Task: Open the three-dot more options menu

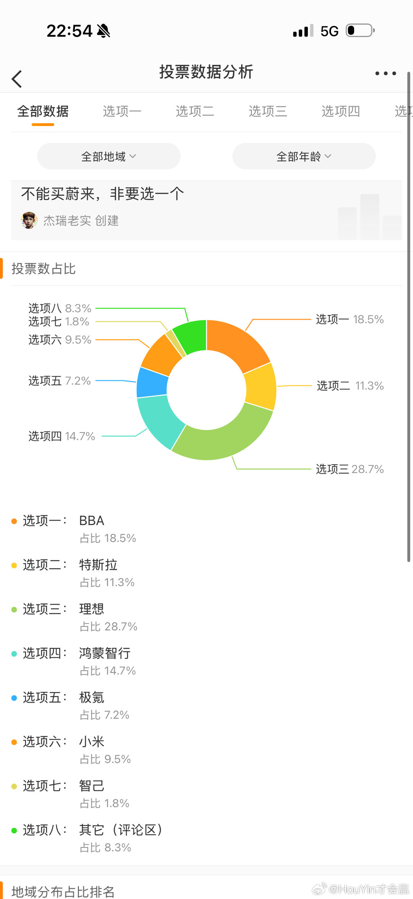Action: click(x=385, y=74)
